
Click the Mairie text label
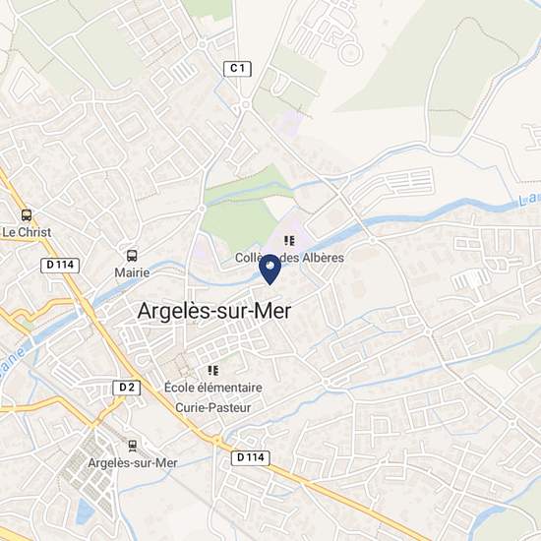(x=132, y=272)
